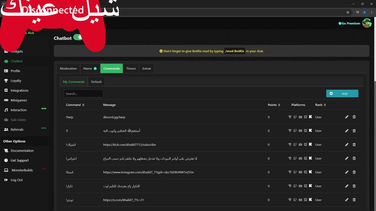Sort the table by Command column
The height and width of the screenshot is (211, 376).
point(75,105)
